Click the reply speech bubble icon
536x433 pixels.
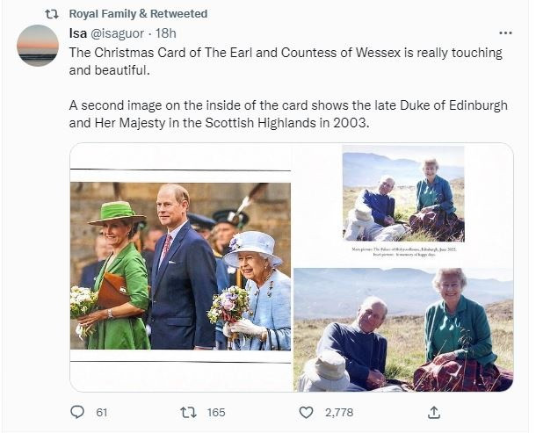(77, 412)
